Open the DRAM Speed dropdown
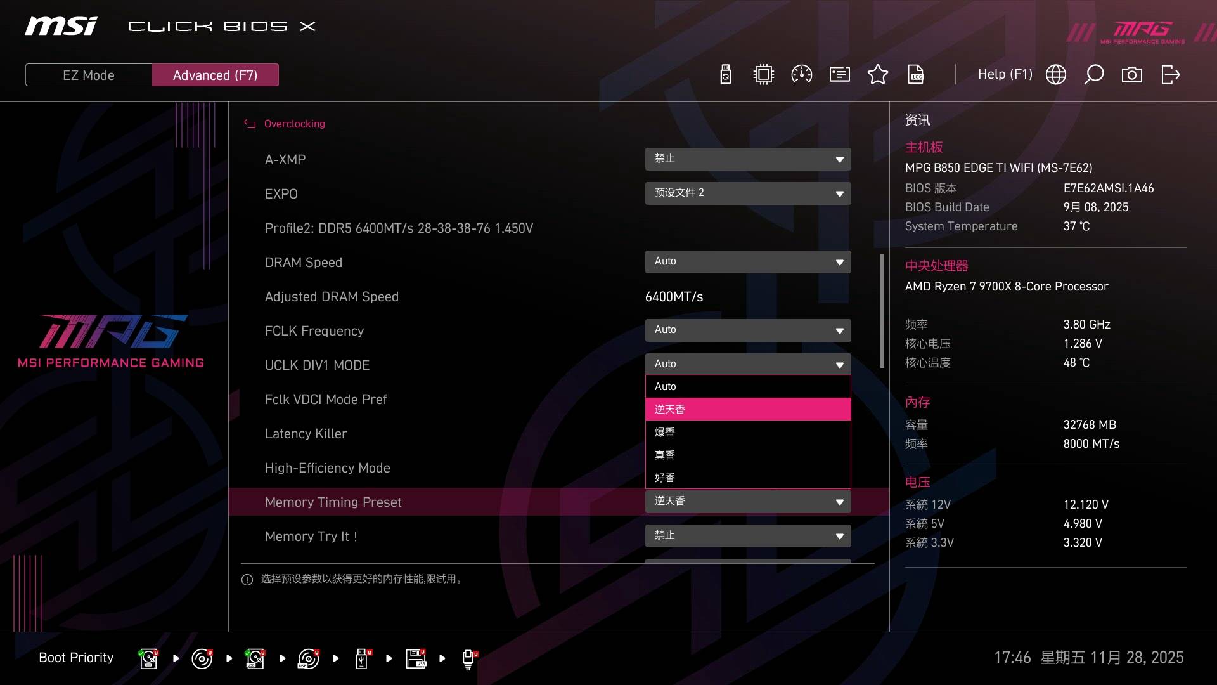Screen dimensions: 1217x685 click(748, 262)
